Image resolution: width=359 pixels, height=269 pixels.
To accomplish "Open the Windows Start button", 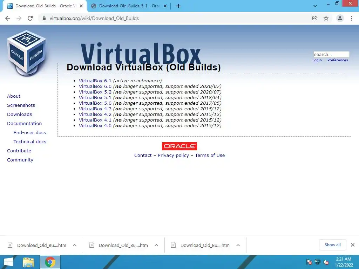I will 8,262.
